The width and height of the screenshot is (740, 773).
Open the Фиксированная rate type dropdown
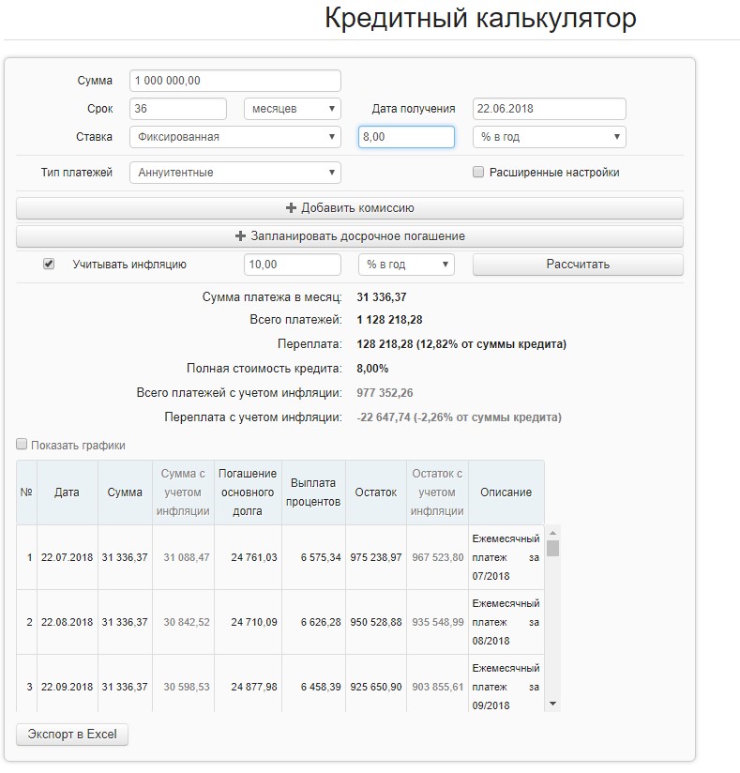235,137
